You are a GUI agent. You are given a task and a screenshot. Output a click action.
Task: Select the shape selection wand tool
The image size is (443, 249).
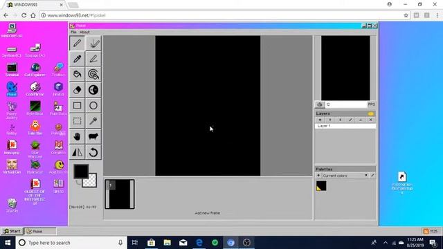93,121
